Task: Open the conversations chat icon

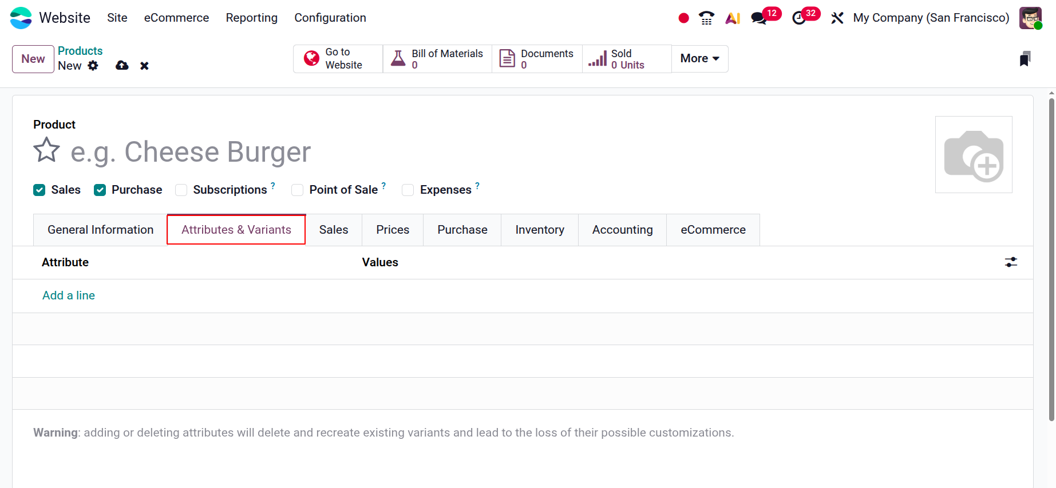Action: click(759, 18)
